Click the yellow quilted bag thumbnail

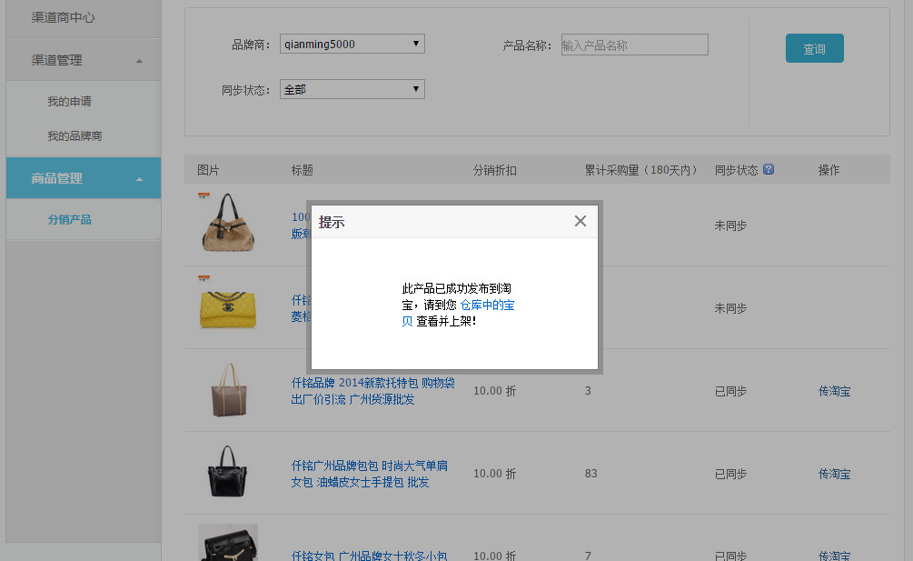pos(228,309)
